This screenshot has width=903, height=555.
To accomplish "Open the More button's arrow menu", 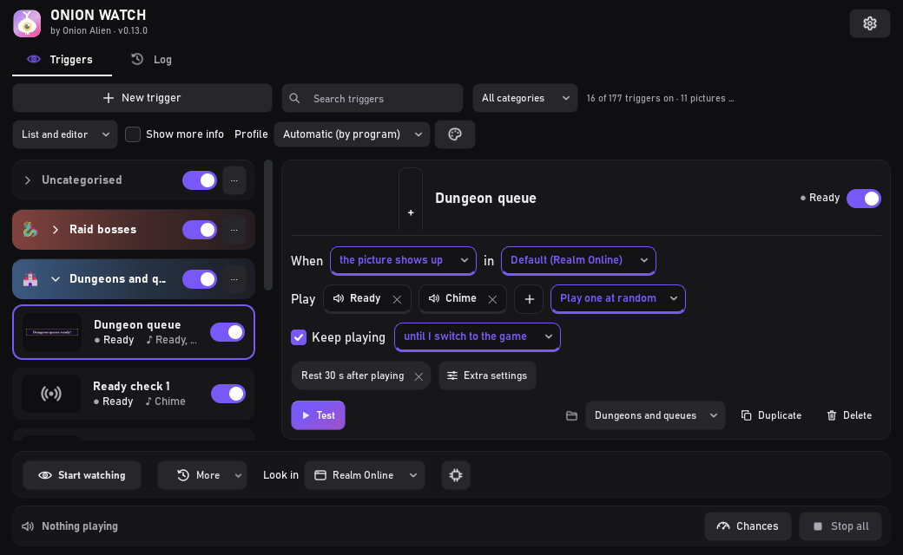I will click(238, 475).
